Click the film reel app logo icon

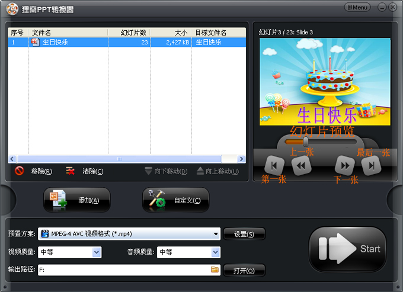[x=12, y=9]
